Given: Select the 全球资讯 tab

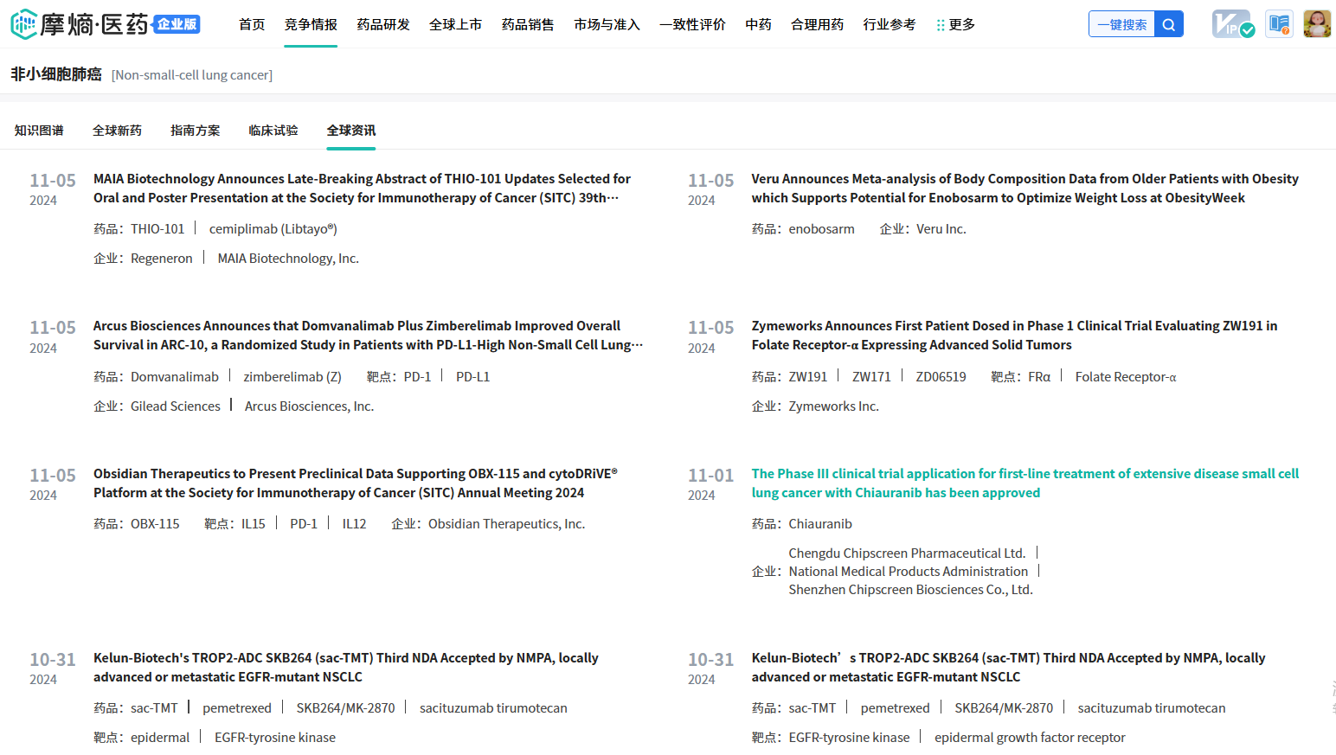Looking at the screenshot, I should click(350, 131).
